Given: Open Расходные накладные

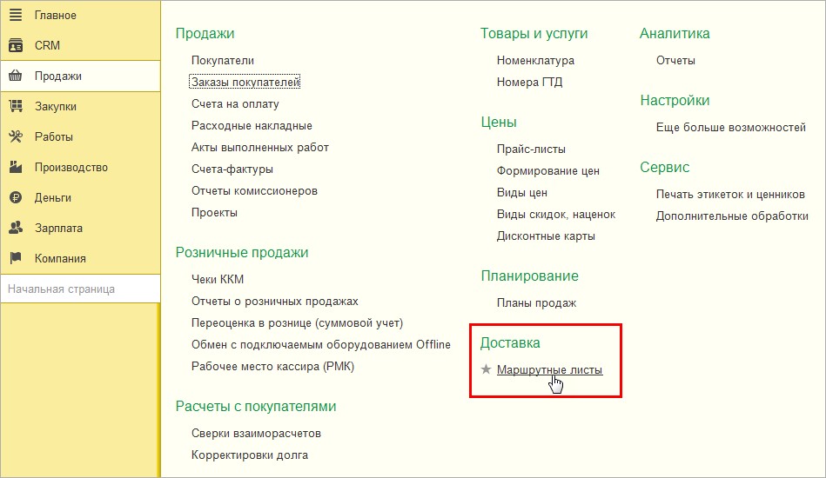Looking at the screenshot, I should (x=252, y=126).
